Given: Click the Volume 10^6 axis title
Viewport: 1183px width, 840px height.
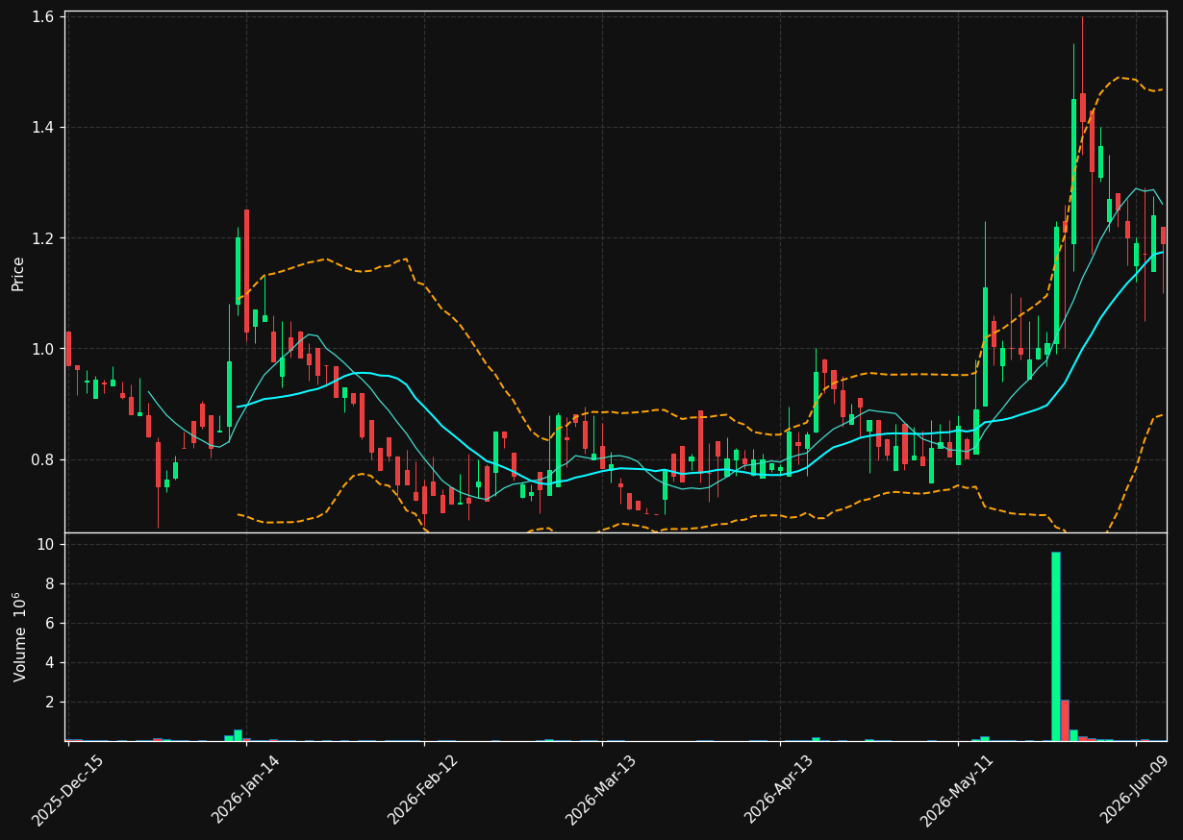Looking at the screenshot, I should tap(20, 636).
